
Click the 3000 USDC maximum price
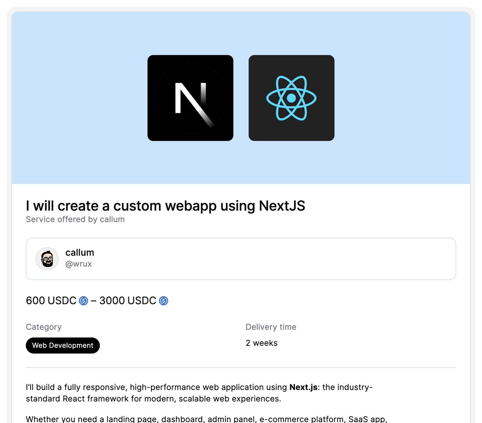pyautogui.click(x=128, y=300)
